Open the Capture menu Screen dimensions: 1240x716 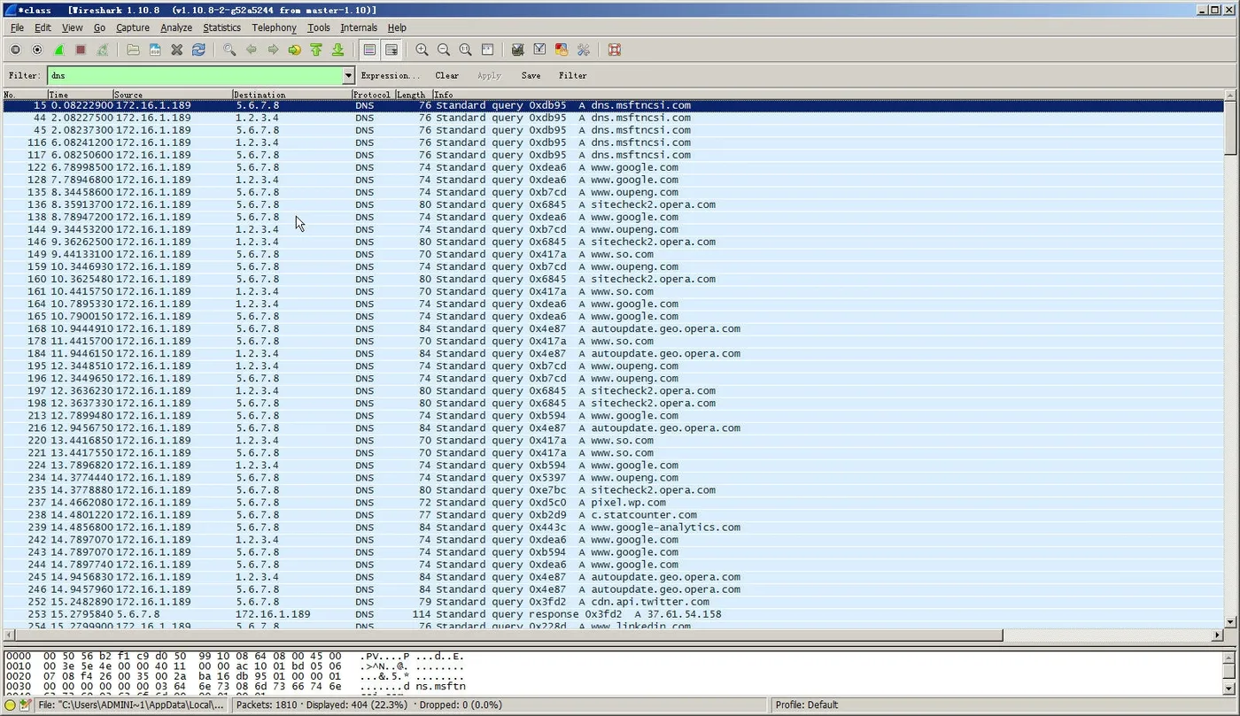133,27
